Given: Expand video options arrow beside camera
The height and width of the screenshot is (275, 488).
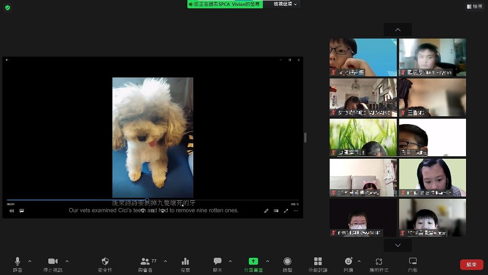Looking at the screenshot, I should [67, 261].
